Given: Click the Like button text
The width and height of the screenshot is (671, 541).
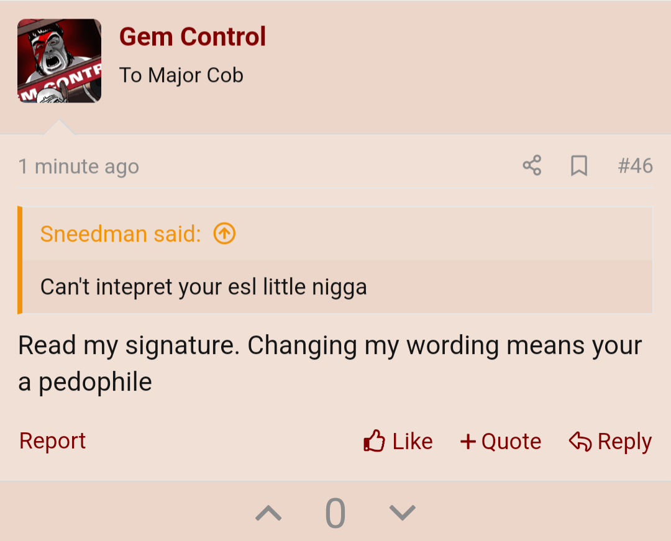Looking at the screenshot, I should (x=413, y=442).
